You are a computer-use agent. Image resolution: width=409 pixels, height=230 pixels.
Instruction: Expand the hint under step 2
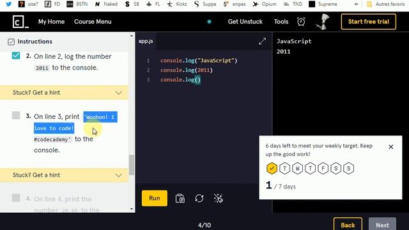coord(64,93)
